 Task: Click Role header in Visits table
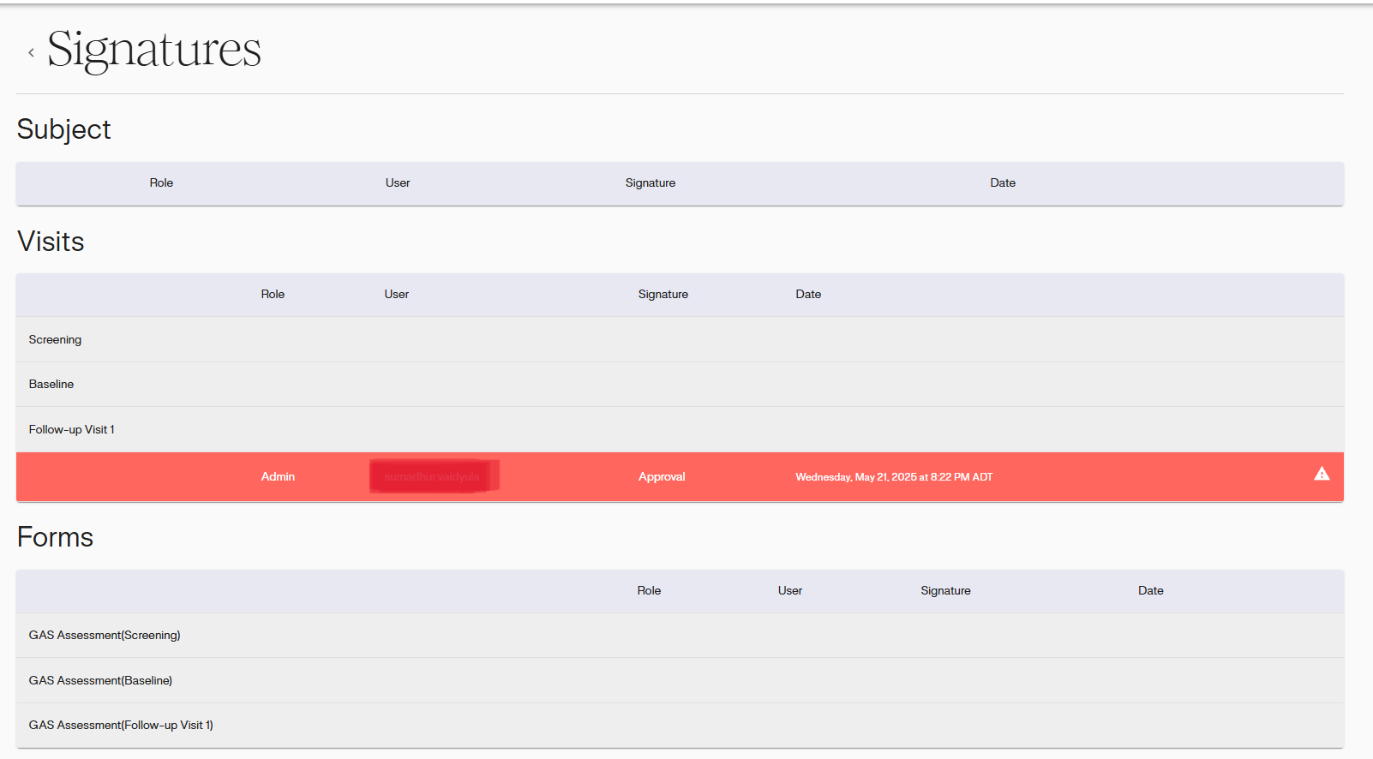(273, 295)
